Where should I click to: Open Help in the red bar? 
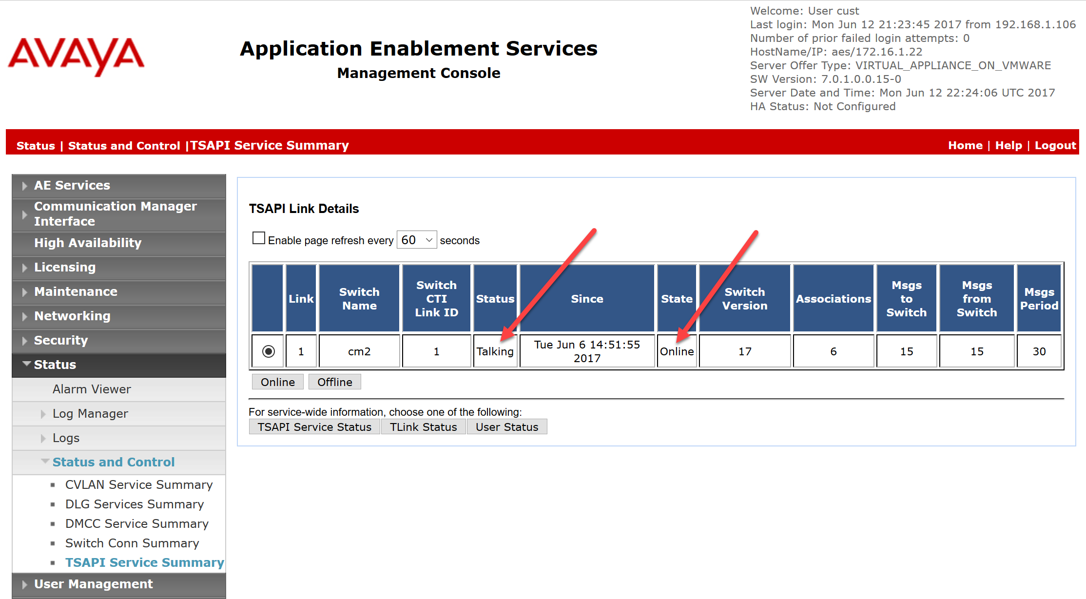click(1008, 145)
